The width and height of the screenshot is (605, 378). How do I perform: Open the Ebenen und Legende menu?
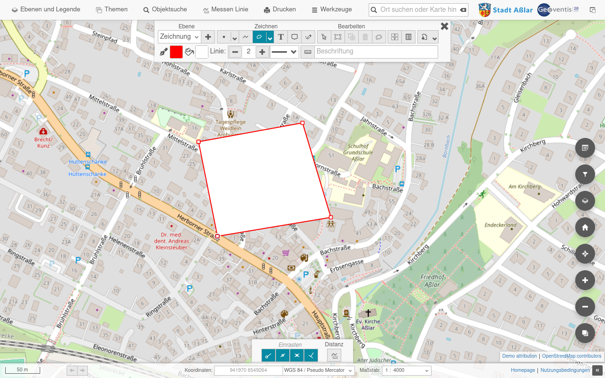pos(46,9)
